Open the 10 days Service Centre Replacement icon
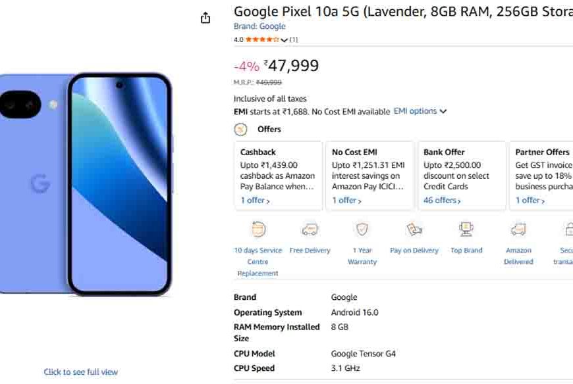 pos(257,229)
